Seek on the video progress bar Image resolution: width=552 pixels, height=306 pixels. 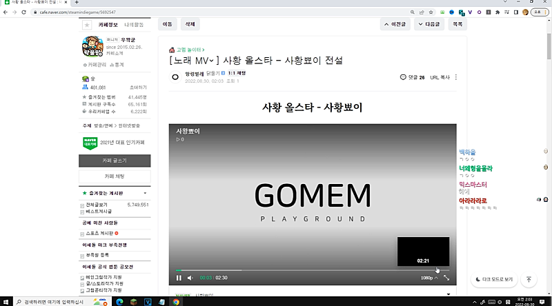click(x=313, y=270)
